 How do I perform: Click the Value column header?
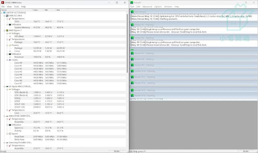click(38, 10)
